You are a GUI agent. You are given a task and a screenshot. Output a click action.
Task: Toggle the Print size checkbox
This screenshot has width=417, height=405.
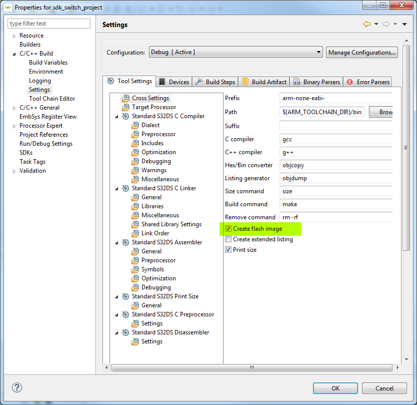[x=228, y=250]
